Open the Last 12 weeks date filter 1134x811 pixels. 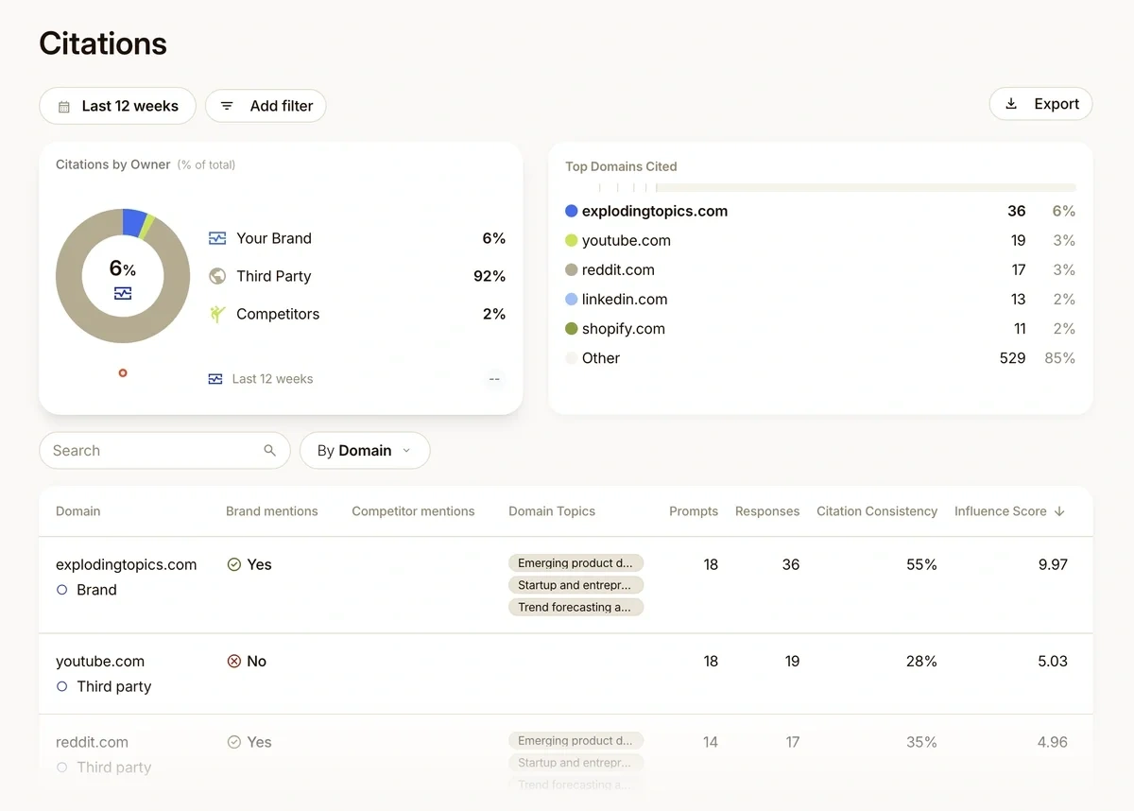(x=117, y=106)
